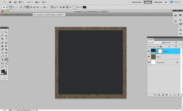Choose Fill Pixels mode in options bar
Viewport: 183px width, 111px height.
(16, 7)
